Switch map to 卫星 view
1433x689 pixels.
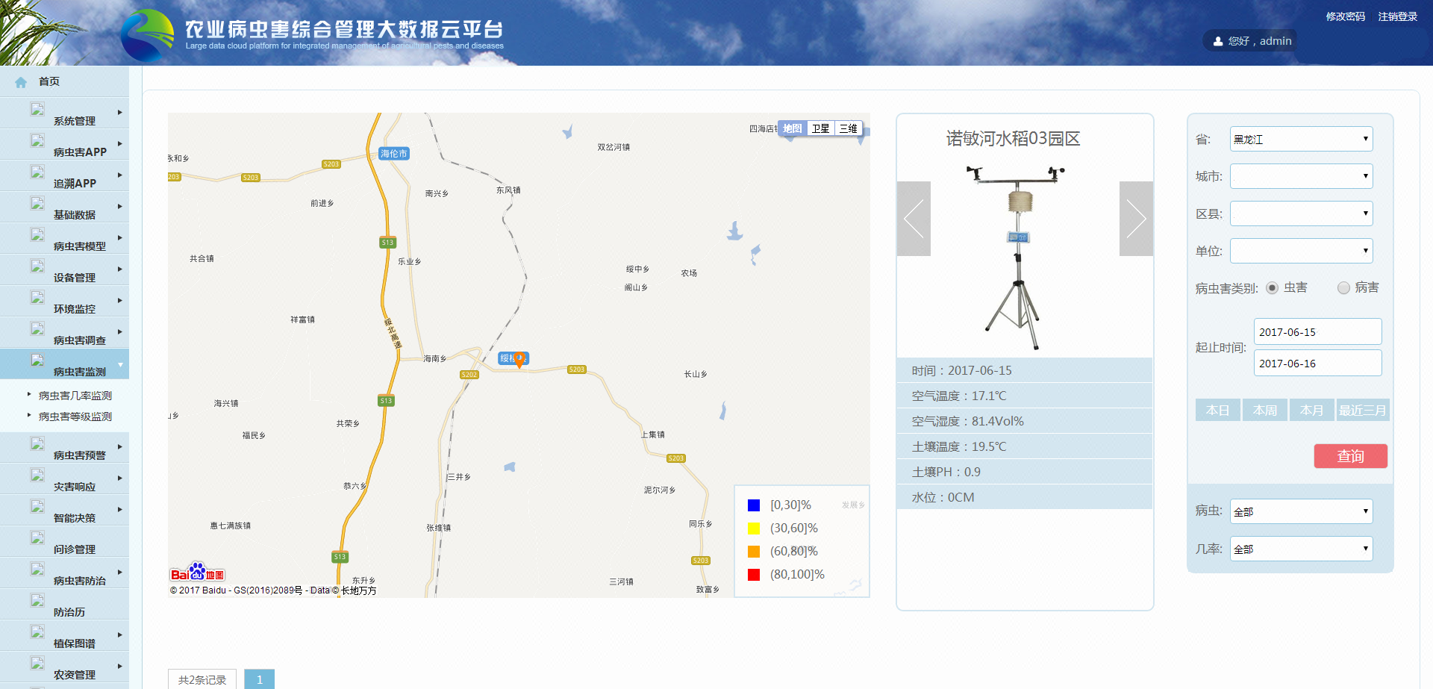[x=820, y=128]
